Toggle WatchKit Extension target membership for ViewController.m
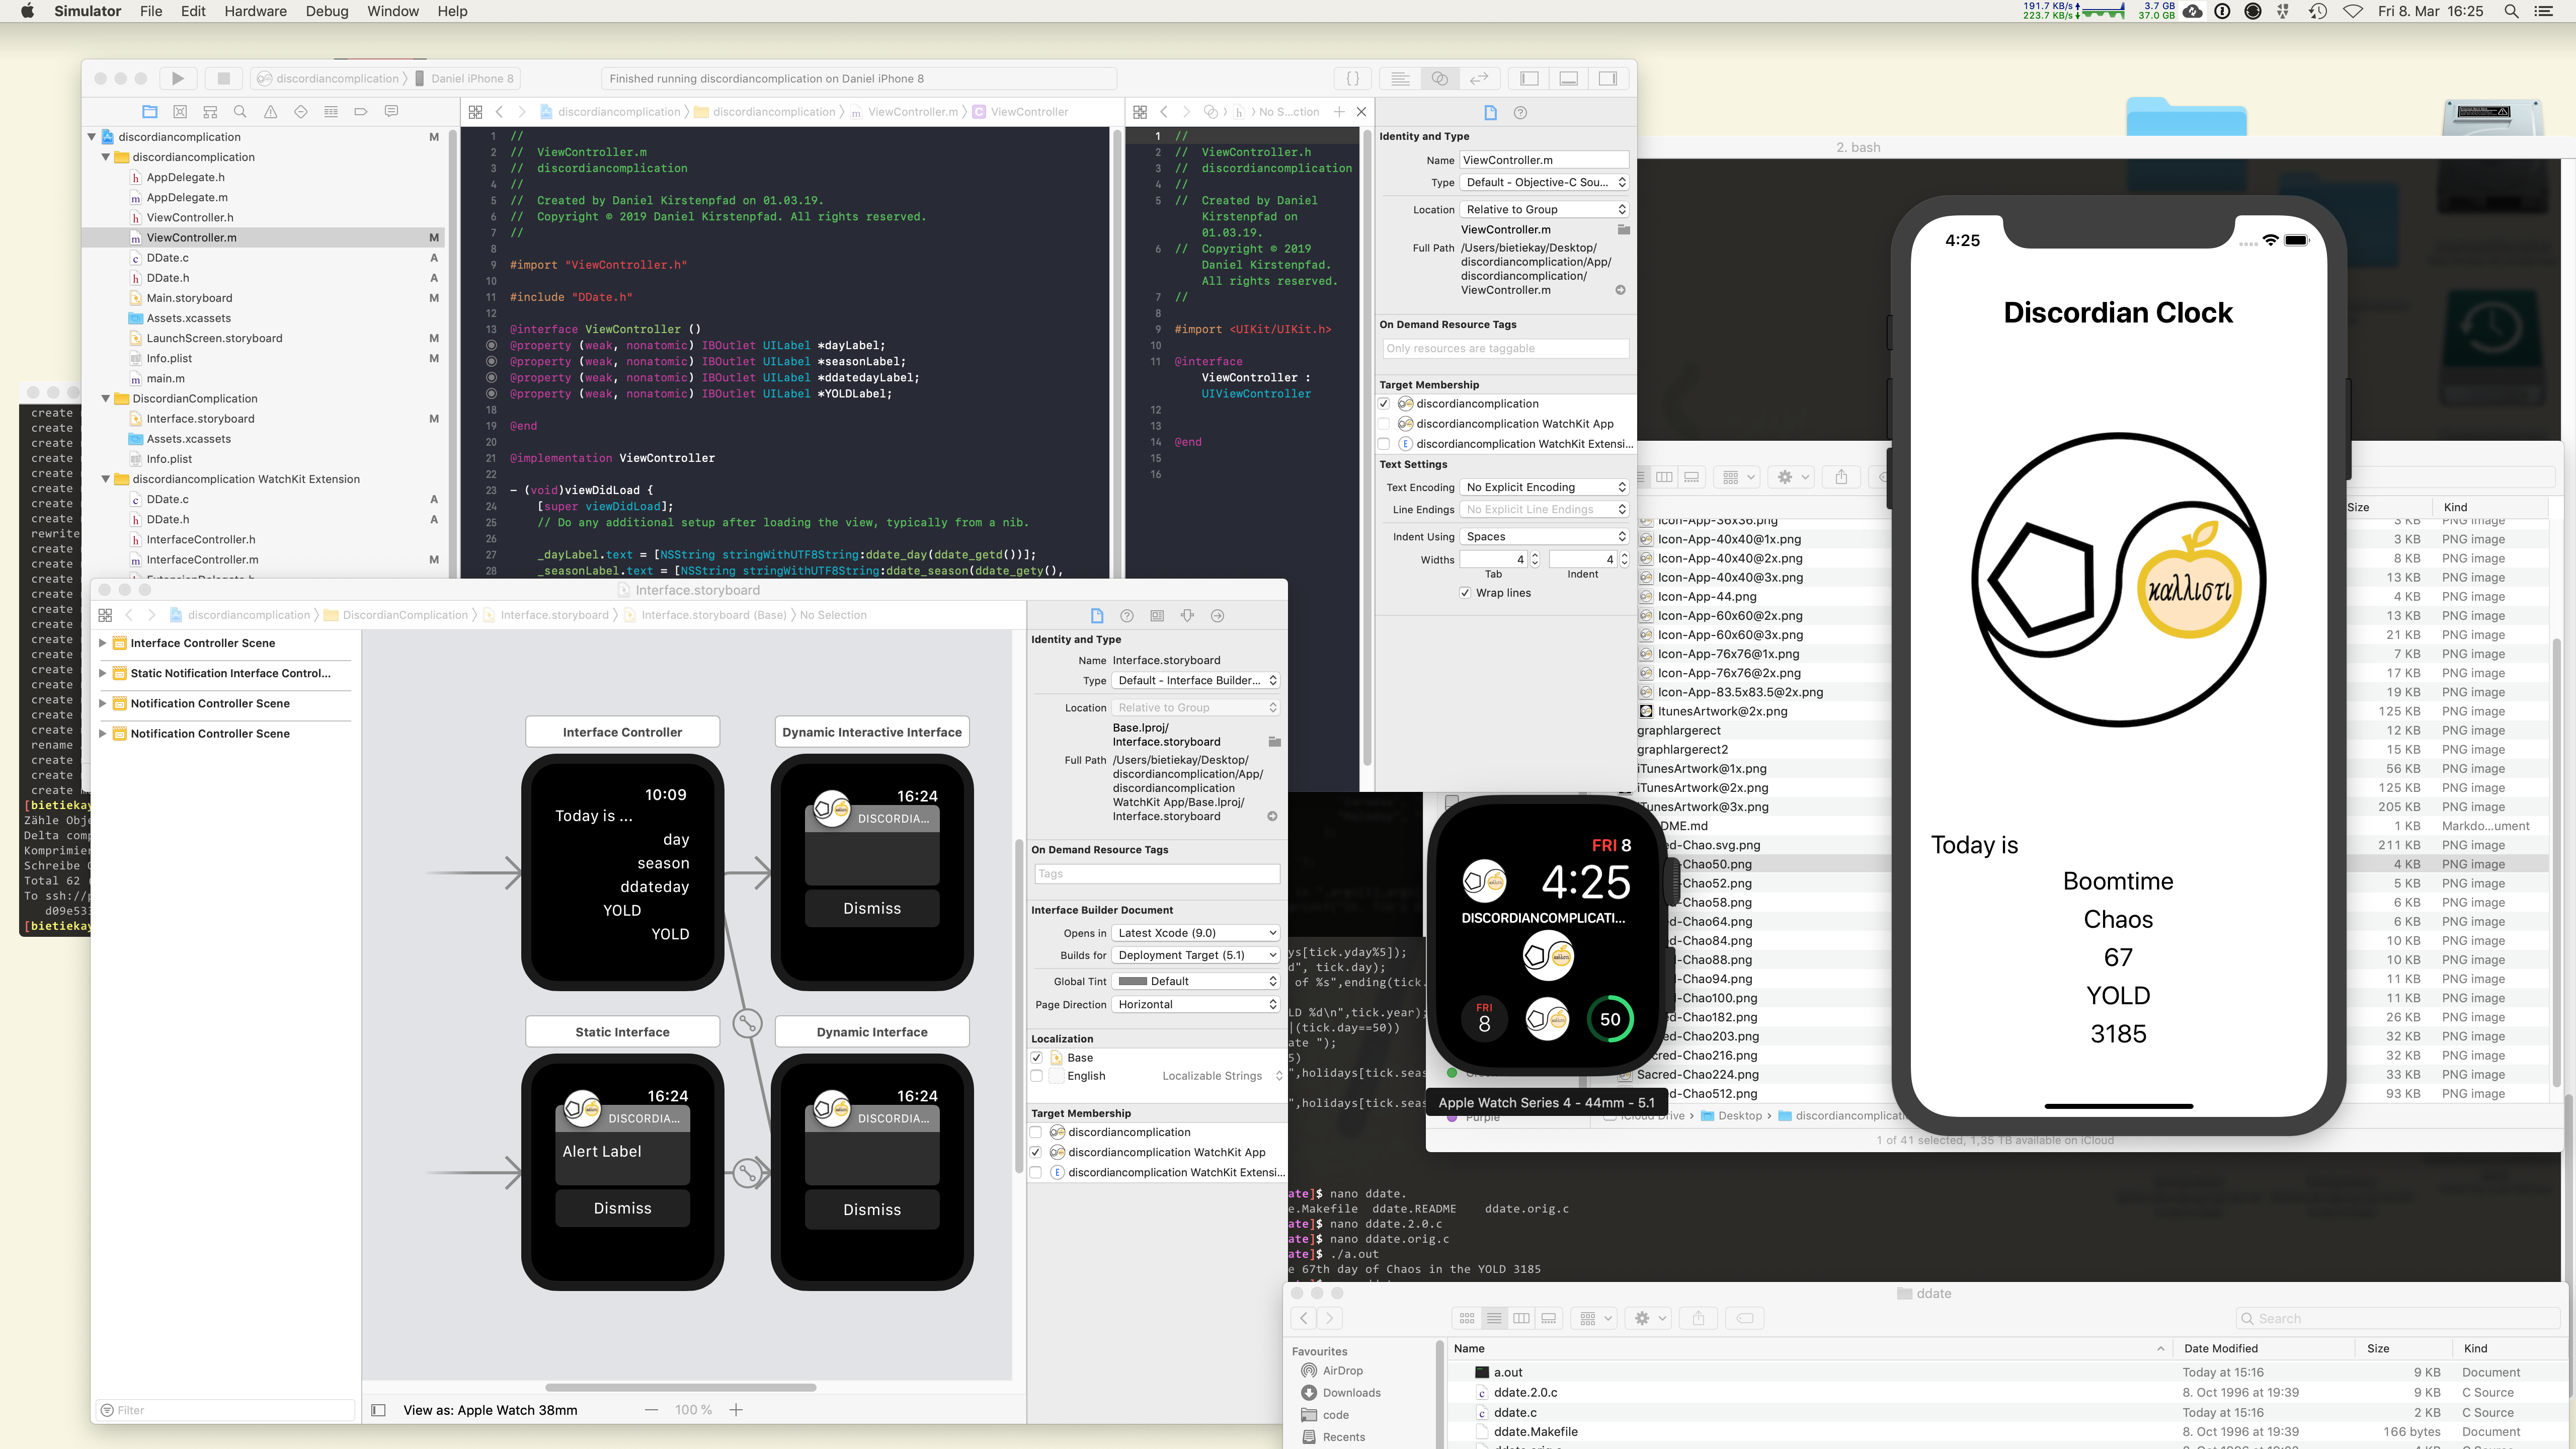Viewport: 2576px width, 1449px height. click(1384, 444)
